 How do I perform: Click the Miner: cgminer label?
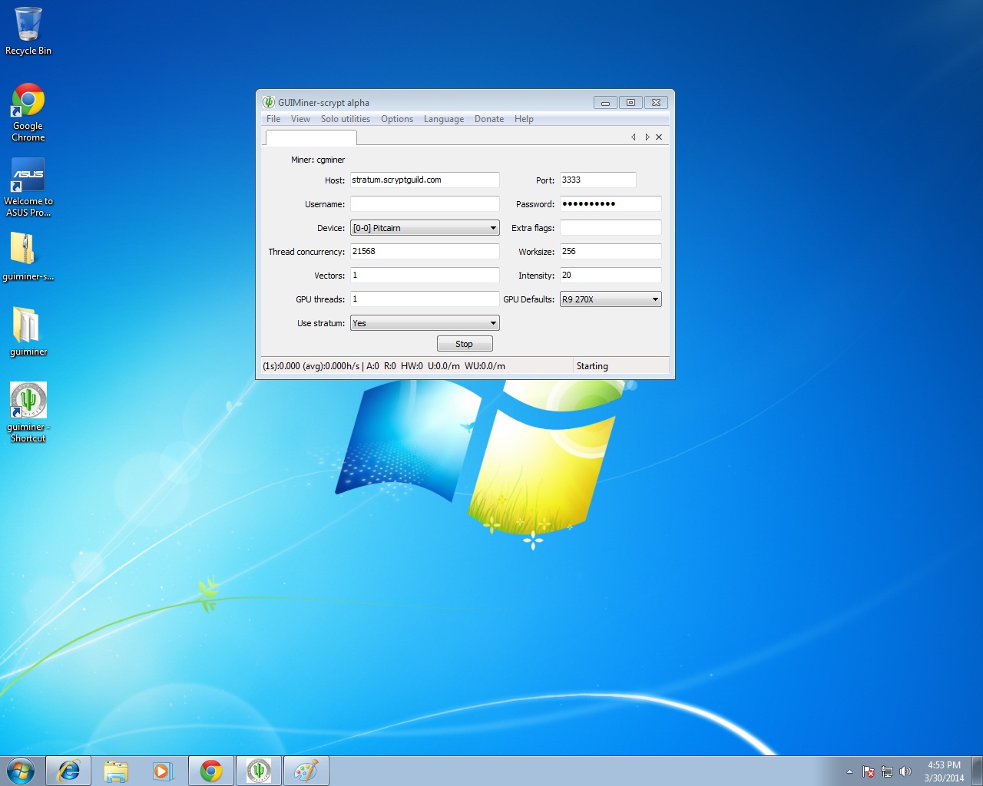click(318, 160)
